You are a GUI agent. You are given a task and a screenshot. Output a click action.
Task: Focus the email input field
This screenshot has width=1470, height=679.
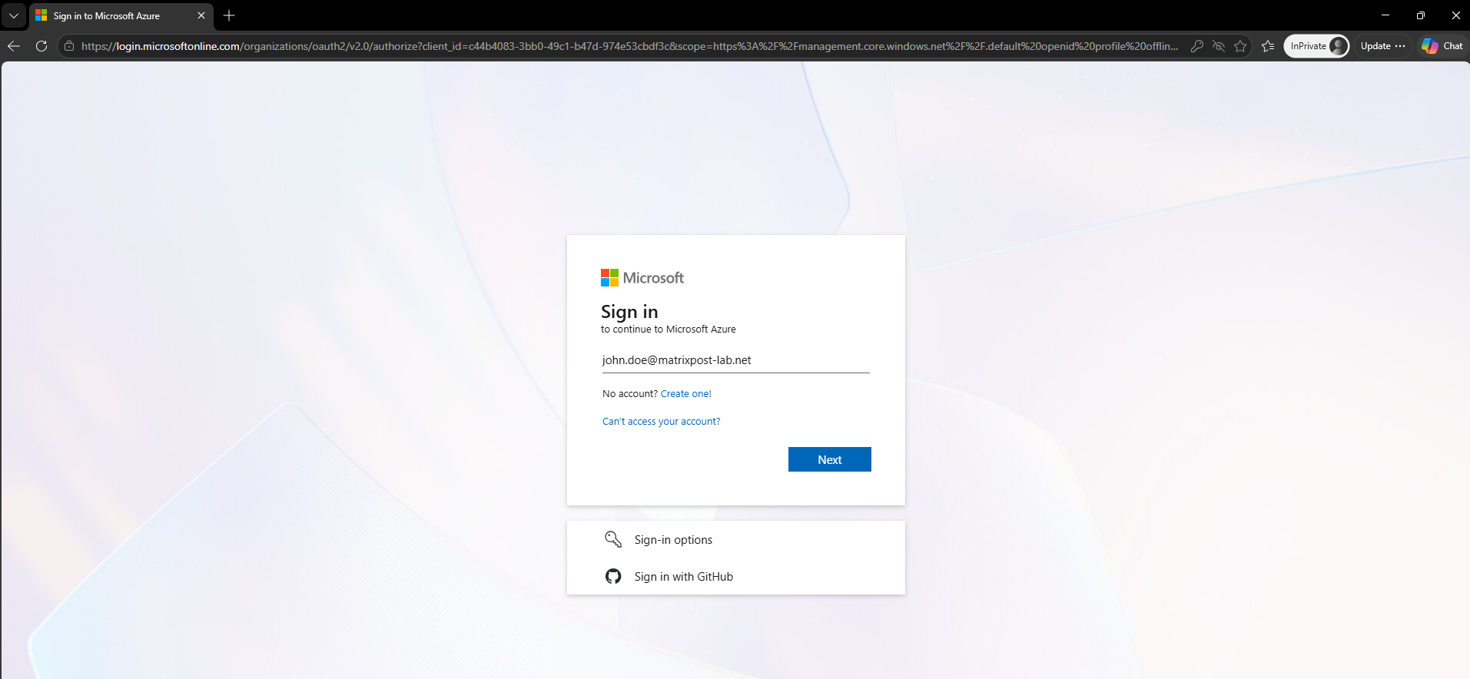tap(735, 360)
